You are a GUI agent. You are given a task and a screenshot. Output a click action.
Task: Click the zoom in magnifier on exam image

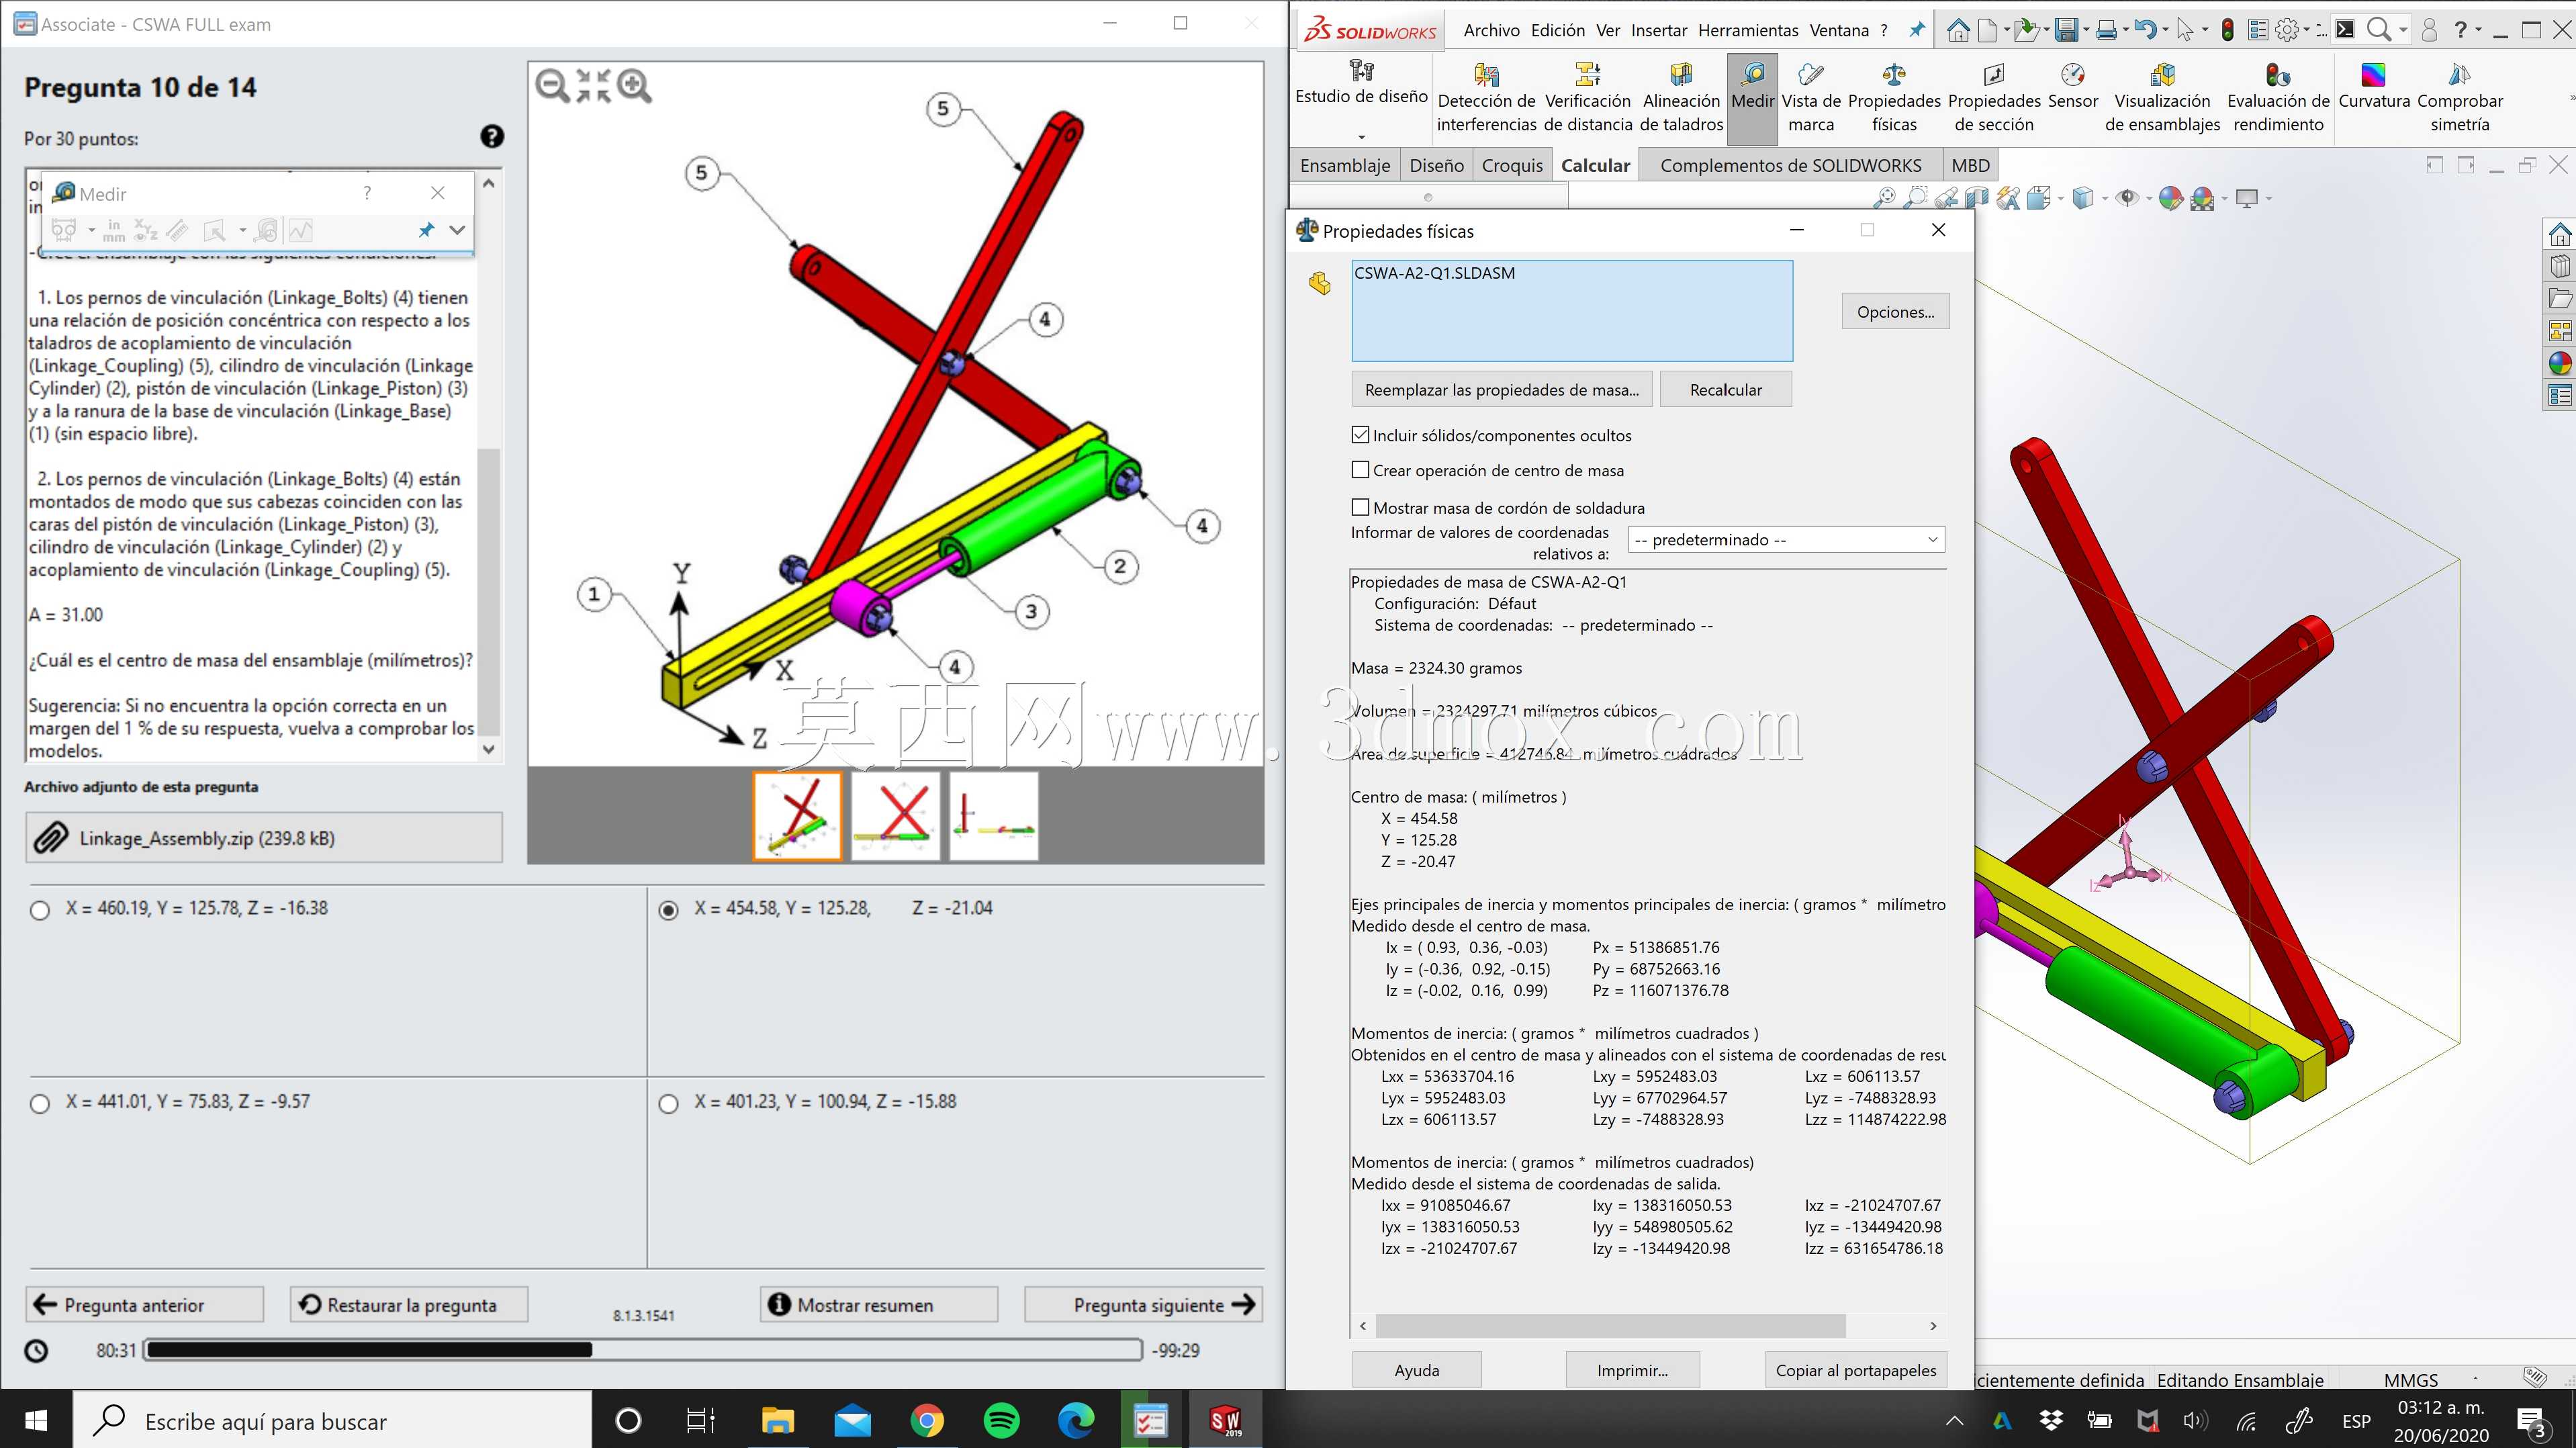pos(634,86)
